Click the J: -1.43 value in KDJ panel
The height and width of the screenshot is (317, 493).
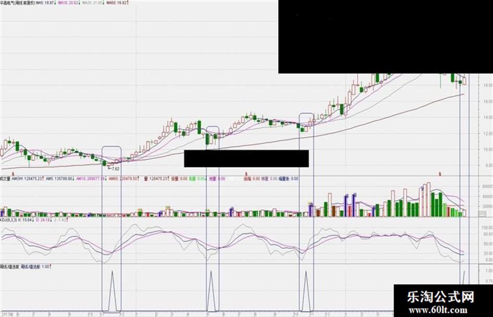(x=59, y=220)
